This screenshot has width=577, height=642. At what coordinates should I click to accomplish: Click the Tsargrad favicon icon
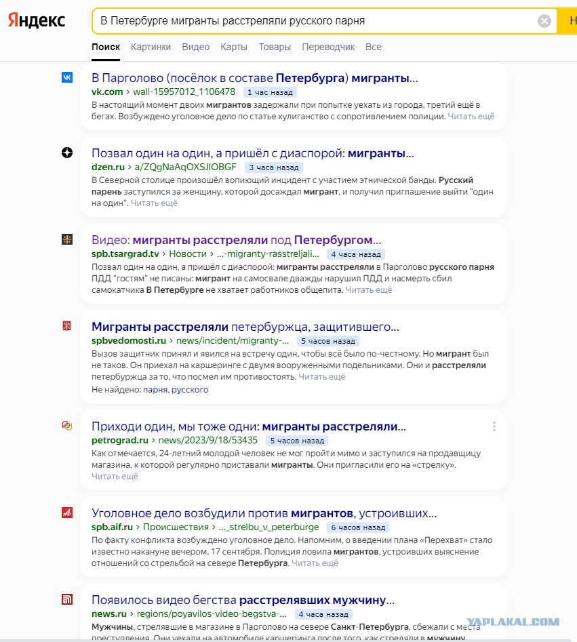click(x=67, y=239)
